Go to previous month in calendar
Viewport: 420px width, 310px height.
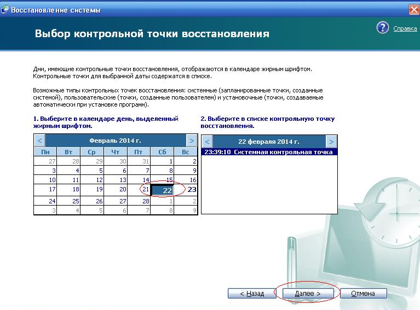39,141
